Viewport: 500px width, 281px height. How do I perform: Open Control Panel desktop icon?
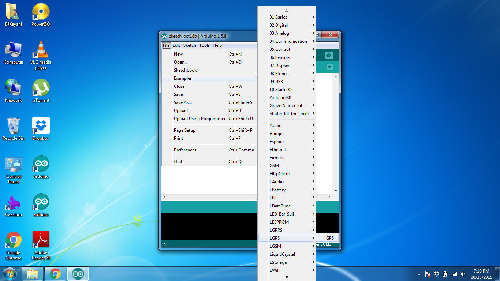[14, 170]
